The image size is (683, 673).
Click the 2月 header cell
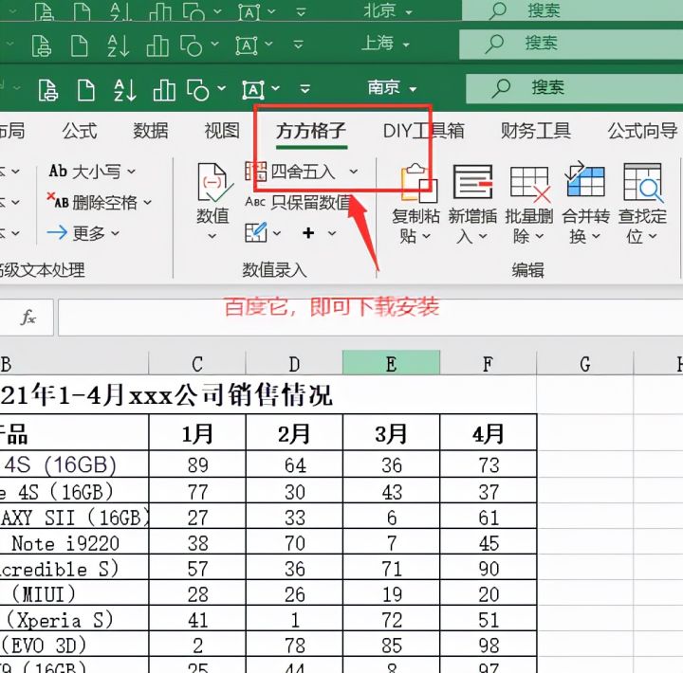tap(294, 432)
